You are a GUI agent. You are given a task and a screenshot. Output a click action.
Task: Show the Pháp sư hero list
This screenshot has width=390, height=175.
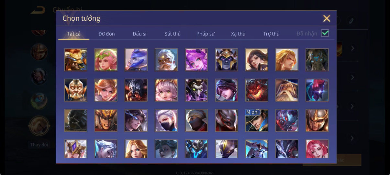point(206,34)
